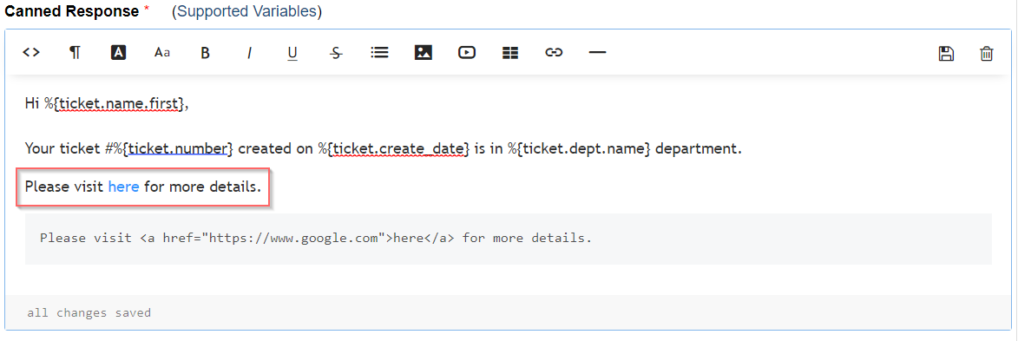Insert a list via list icon
The width and height of the screenshot is (1018, 341).
coord(379,53)
